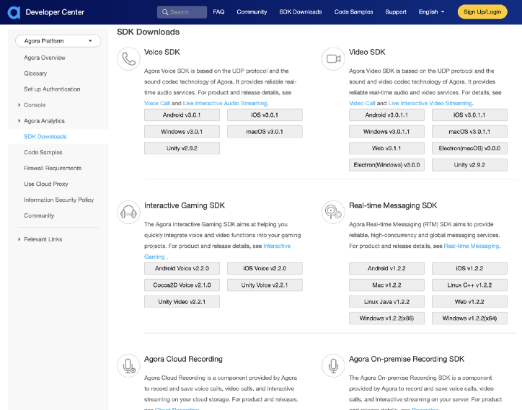Download Video SDK macOS v3.0.1.1

(x=469, y=132)
